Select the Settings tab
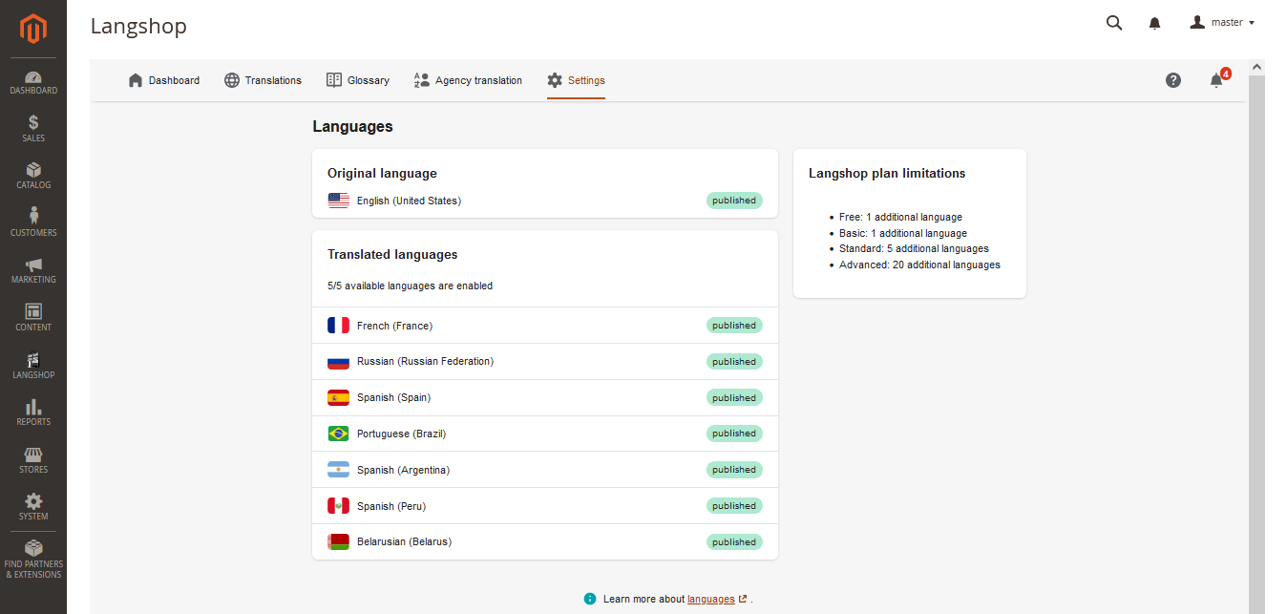1287x614 pixels. pos(577,80)
